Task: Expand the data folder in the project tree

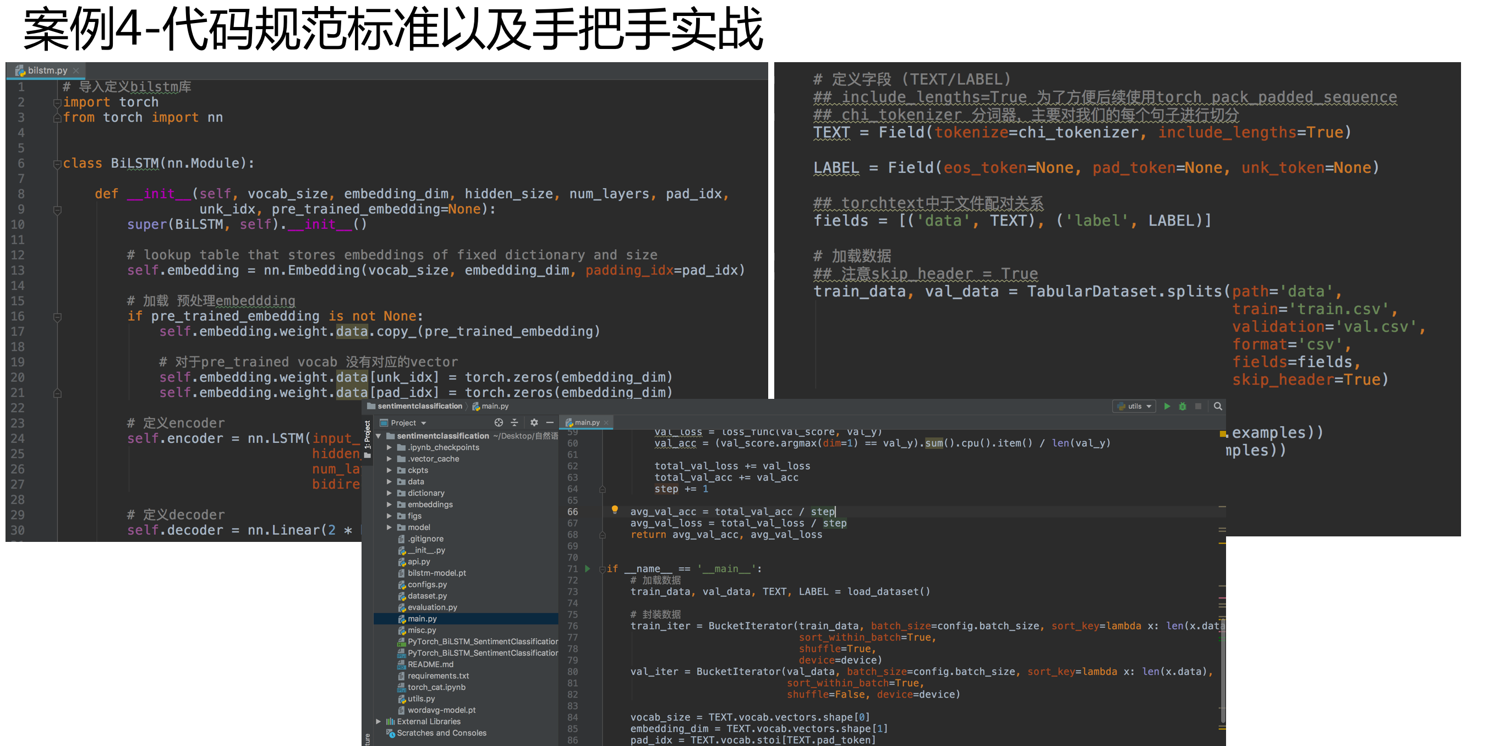Action: (x=389, y=481)
